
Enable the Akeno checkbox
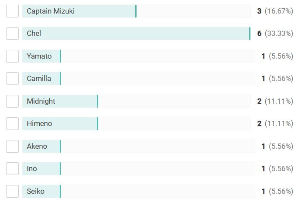[x=12, y=147]
